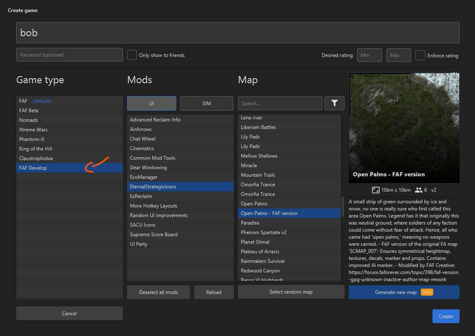The height and width of the screenshot is (336, 475).
Task: Reload the mods list
Action: [214, 292]
